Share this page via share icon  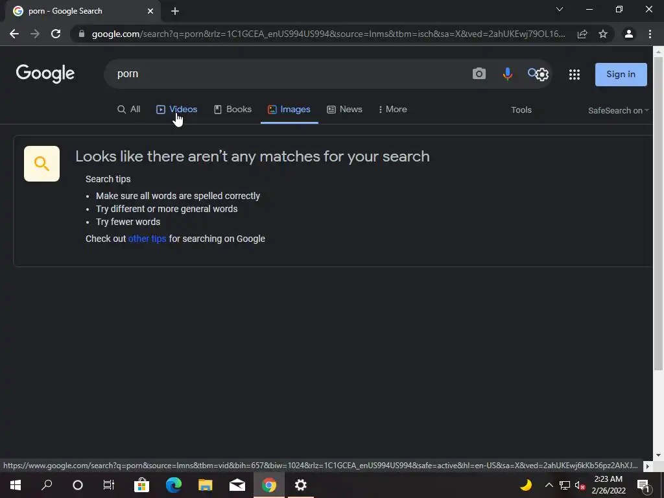(x=582, y=34)
